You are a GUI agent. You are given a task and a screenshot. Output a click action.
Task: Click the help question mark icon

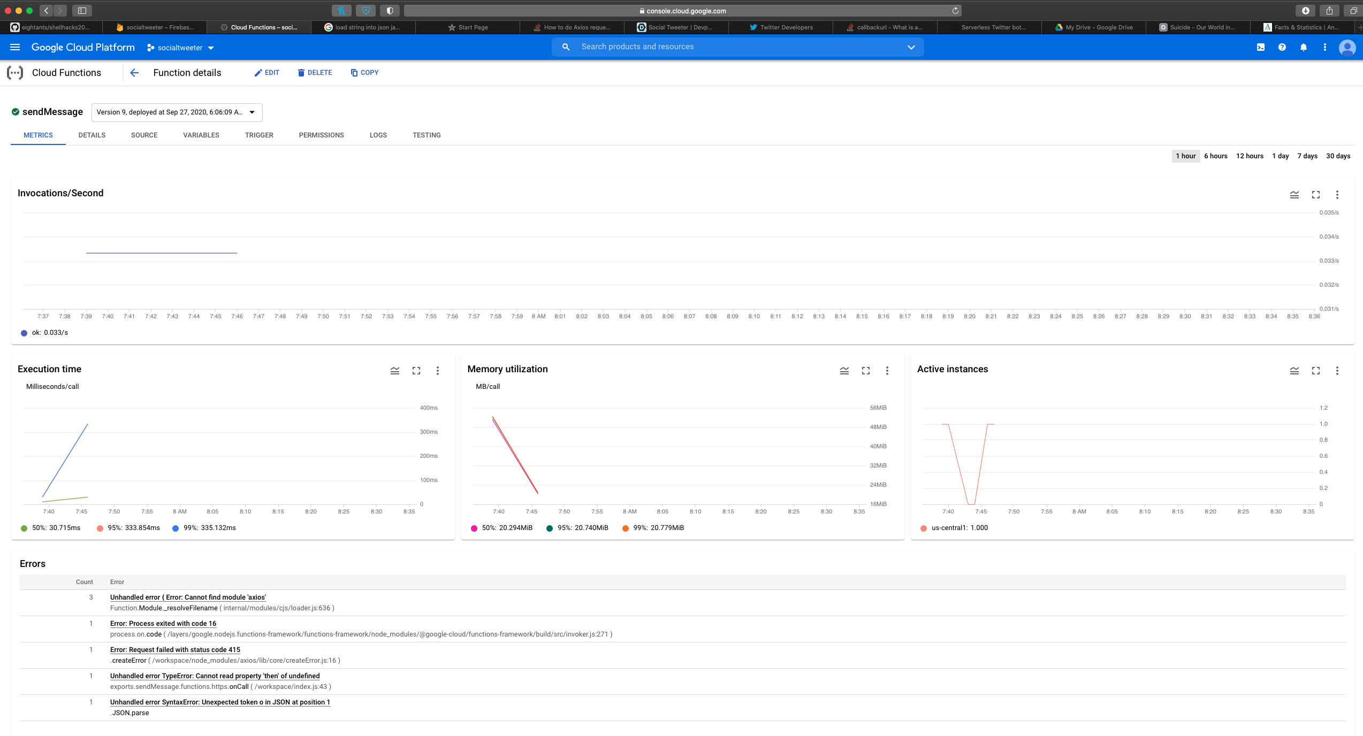1282,47
